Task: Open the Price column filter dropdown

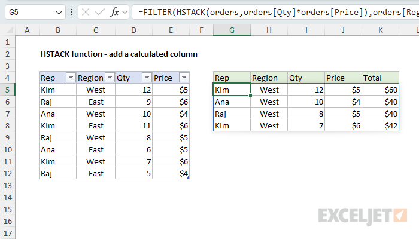Action: 184,78
